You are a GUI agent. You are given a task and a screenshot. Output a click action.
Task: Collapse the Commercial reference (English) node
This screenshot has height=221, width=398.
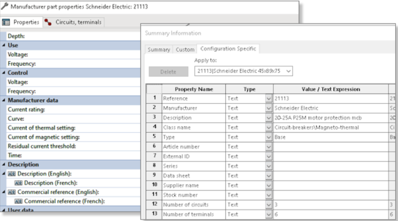tap(4, 192)
